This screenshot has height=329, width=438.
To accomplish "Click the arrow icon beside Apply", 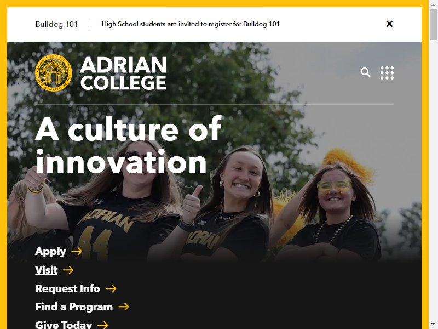I will [x=77, y=251].
